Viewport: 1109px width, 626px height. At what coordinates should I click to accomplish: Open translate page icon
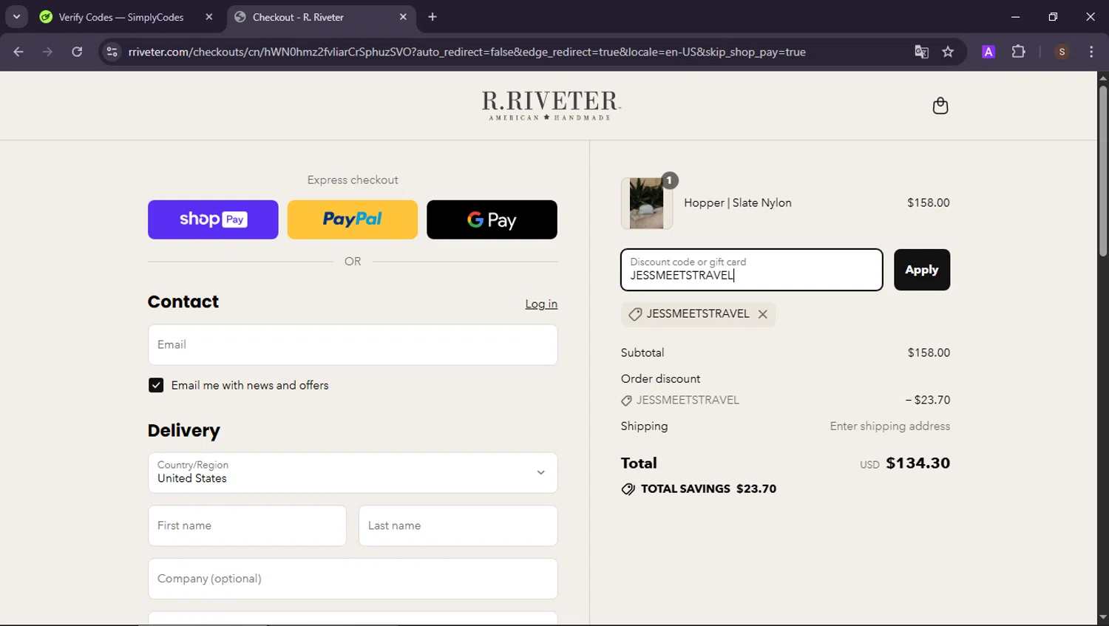[921, 52]
